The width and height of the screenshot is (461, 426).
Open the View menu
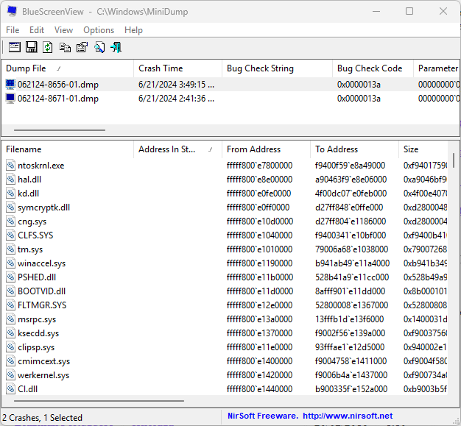[x=63, y=30]
